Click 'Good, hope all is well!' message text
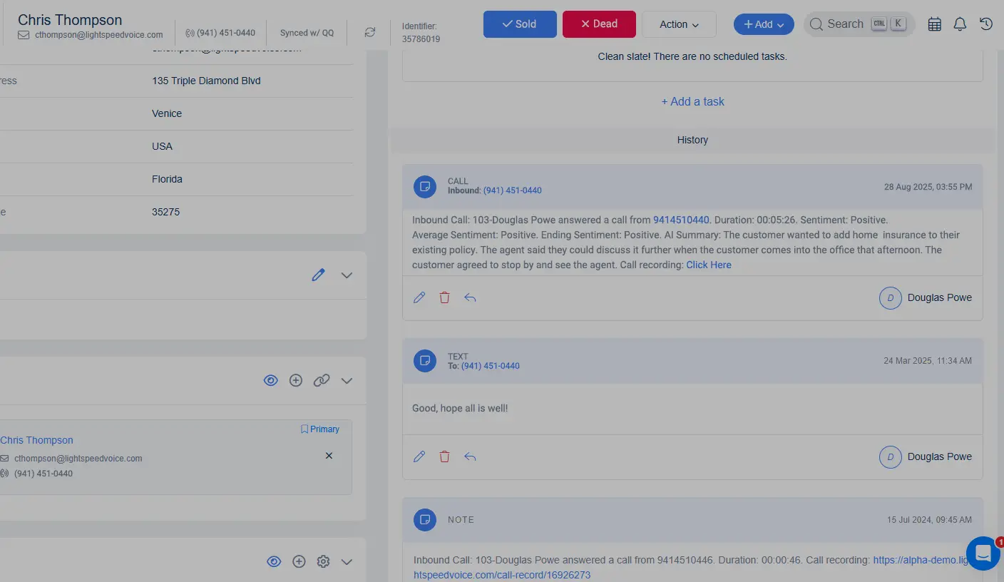 click(460, 409)
